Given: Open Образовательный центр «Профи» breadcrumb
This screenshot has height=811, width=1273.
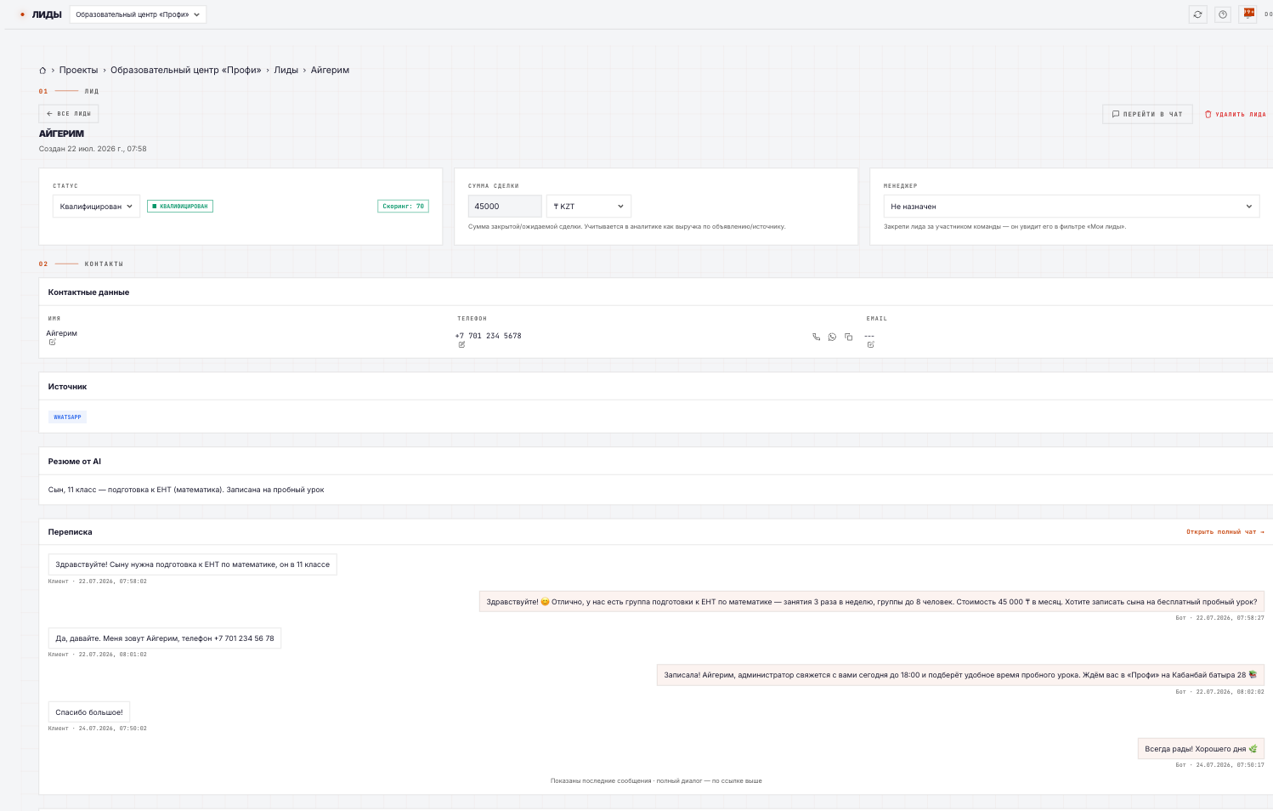Looking at the screenshot, I should pyautogui.click(x=186, y=71).
